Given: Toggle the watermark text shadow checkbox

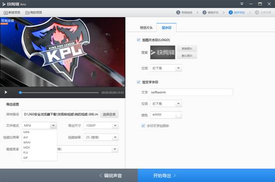Looking at the screenshot, I should pos(143,125).
